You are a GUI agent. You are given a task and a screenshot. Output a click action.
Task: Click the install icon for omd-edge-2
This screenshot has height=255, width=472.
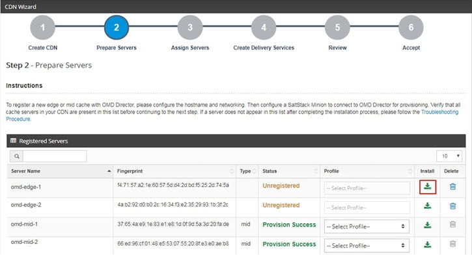tap(428, 206)
